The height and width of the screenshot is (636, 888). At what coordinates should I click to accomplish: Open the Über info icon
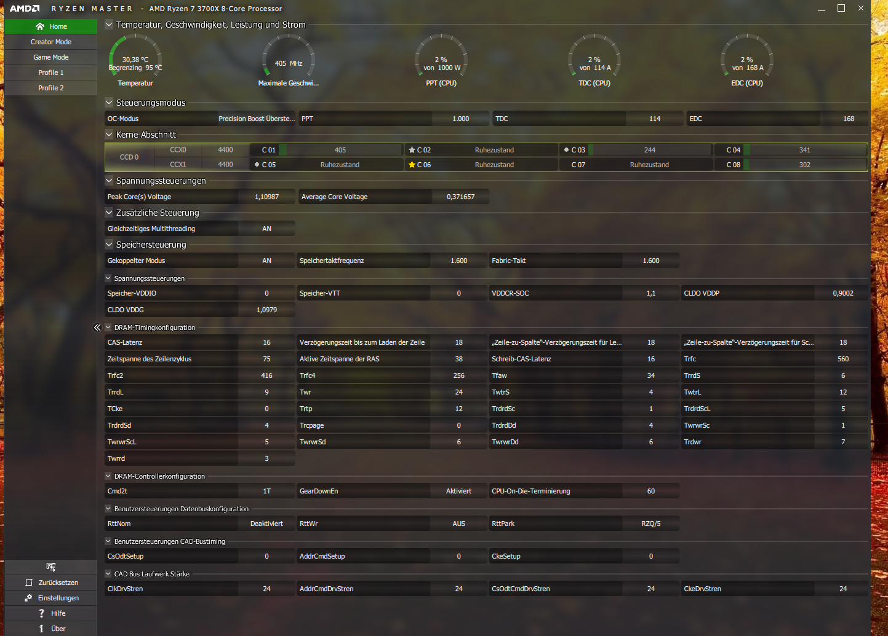tap(41, 629)
